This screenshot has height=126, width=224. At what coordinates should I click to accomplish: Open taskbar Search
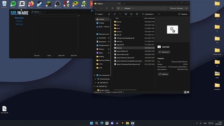coord(97,123)
